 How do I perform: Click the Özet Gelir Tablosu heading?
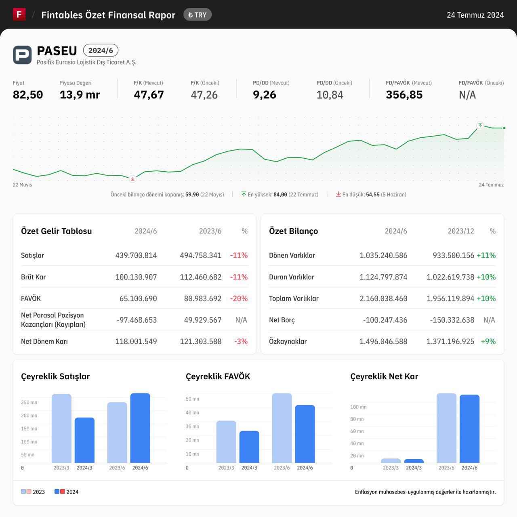pyautogui.click(x=57, y=231)
